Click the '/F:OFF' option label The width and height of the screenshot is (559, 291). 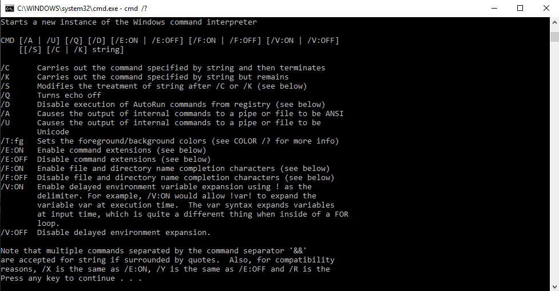pyautogui.click(x=14, y=177)
